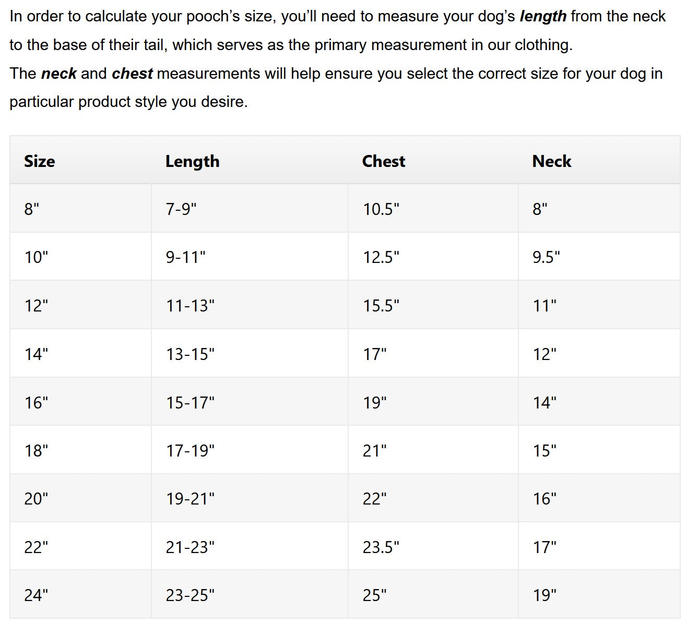Click the Chest column header
The image size is (686, 624).
(383, 161)
